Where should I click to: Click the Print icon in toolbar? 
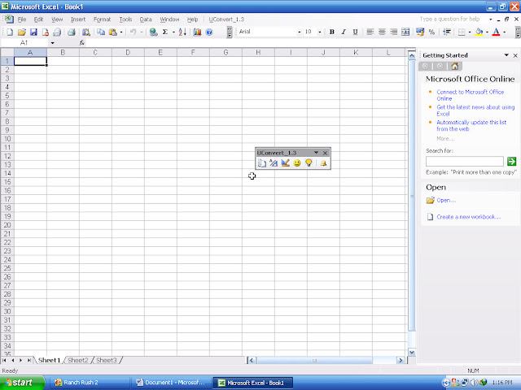tap(72, 32)
